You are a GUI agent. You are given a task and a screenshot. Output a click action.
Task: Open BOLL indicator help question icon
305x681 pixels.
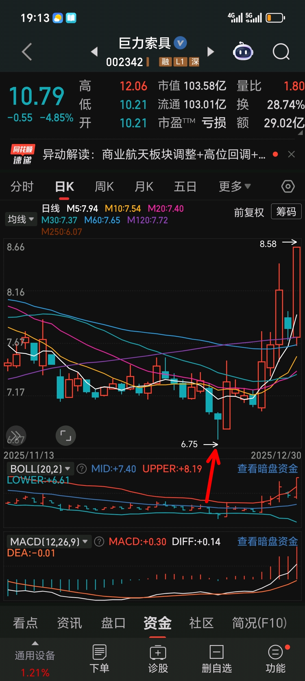pos(82,469)
